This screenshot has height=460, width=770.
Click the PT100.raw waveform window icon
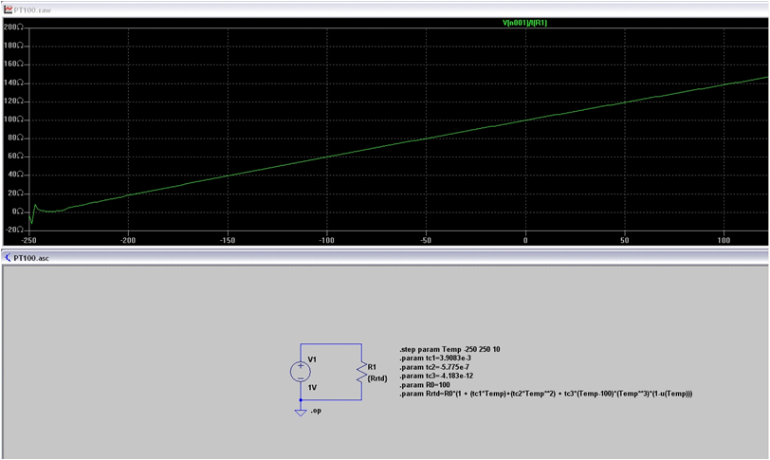point(8,9)
